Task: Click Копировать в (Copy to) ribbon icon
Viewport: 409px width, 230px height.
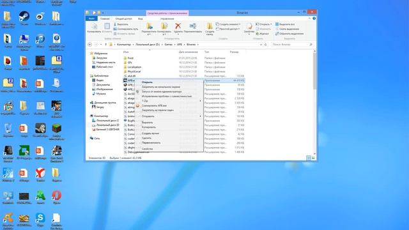Action: click(x=164, y=29)
